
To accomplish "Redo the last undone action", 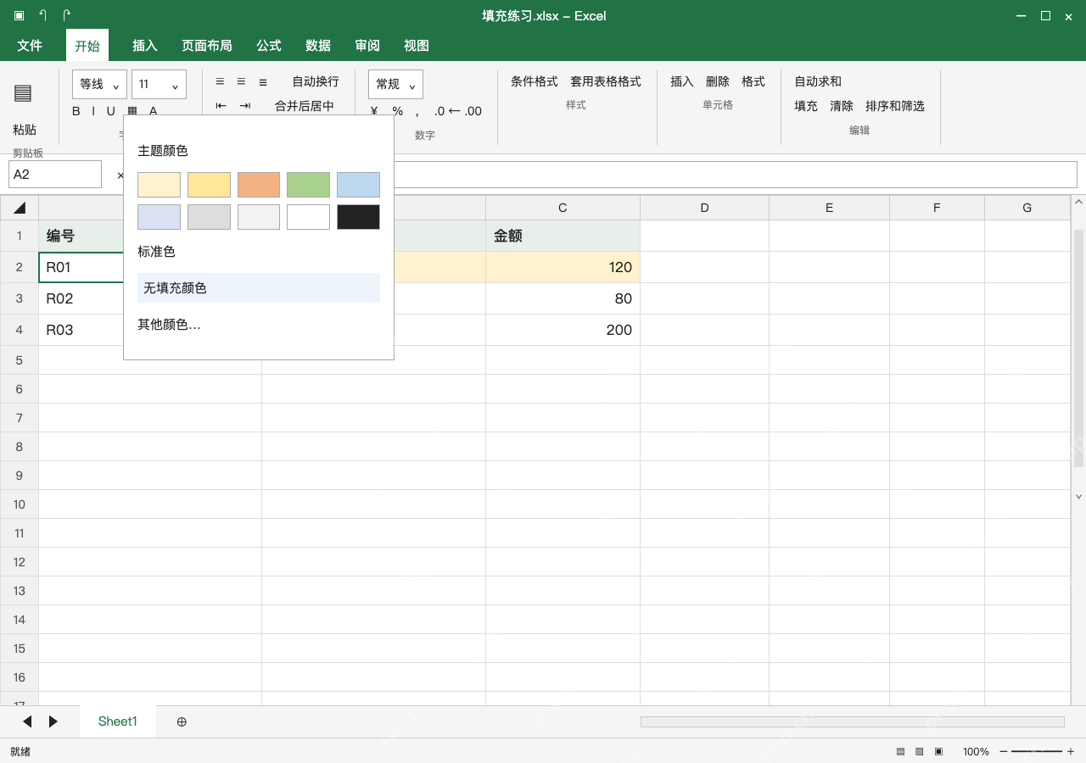I will [67, 15].
